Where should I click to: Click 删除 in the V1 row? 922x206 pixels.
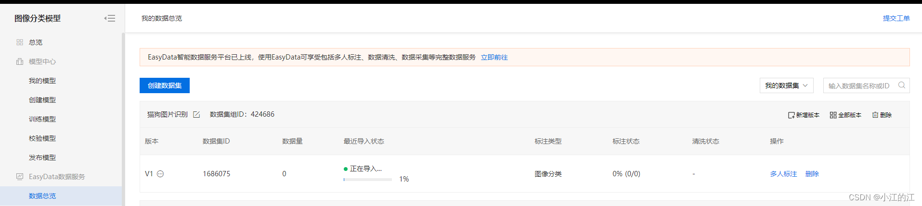812,174
